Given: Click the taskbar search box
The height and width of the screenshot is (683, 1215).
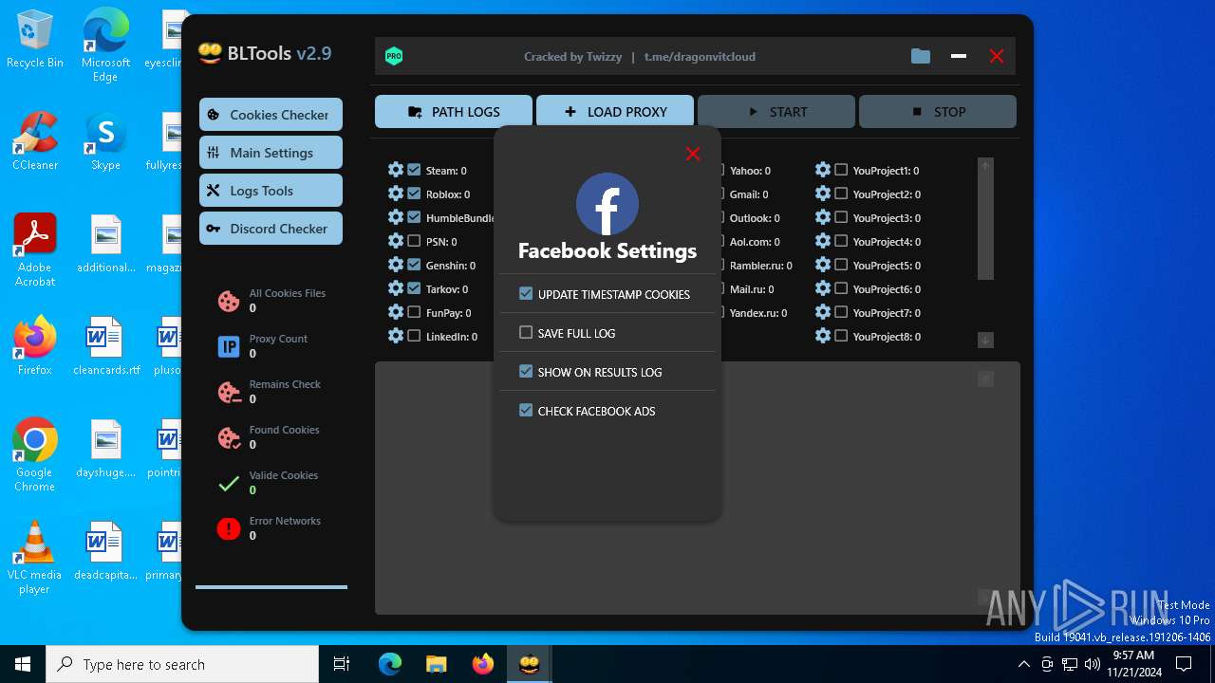Looking at the screenshot, I should coord(182,664).
